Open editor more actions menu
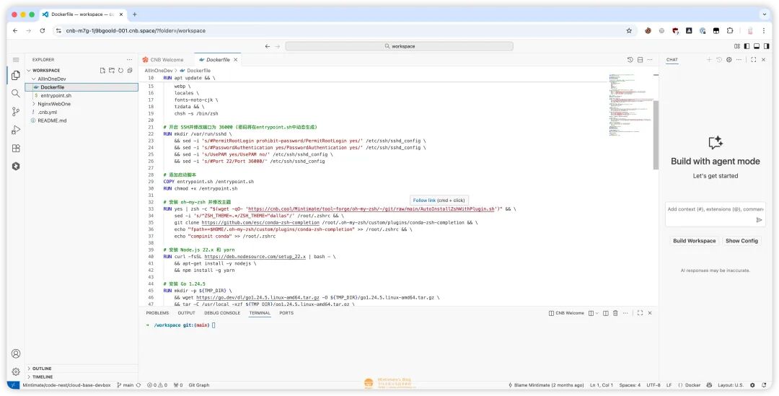This screenshot has width=779, height=396. point(650,60)
